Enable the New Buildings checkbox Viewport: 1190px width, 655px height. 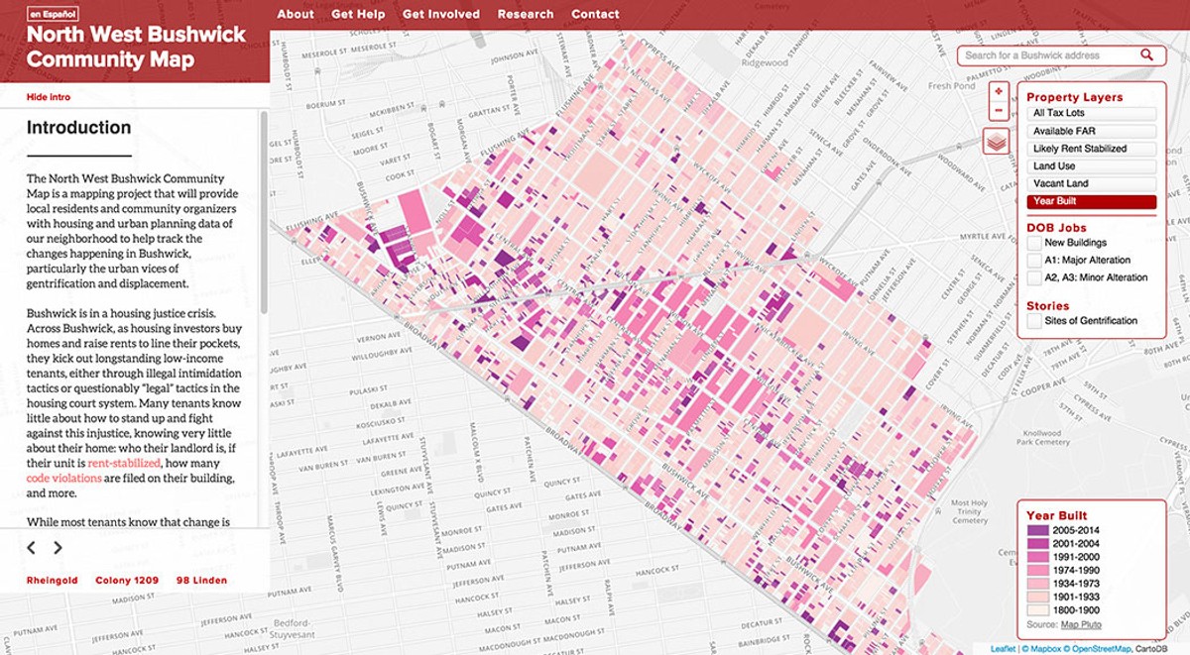pyautogui.click(x=1034, y=243)
